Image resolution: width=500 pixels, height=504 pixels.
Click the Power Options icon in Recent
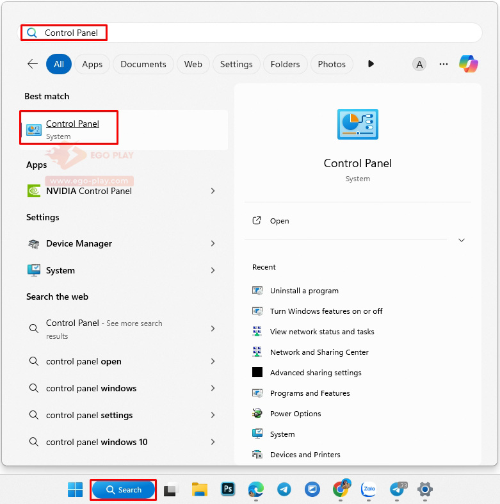pyautogui.click(x=257, y=413)
